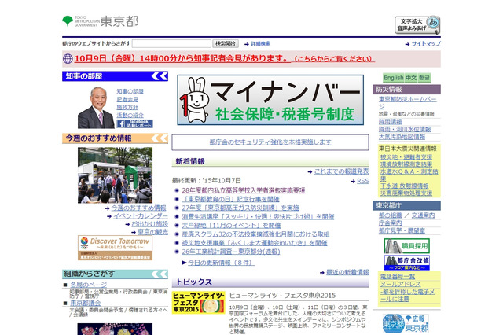Click the ヒューマンライツ・フェスタ東京2015 yellow thumbnail
The height and width of the screenshot is (335, 503).
[199, 303]
